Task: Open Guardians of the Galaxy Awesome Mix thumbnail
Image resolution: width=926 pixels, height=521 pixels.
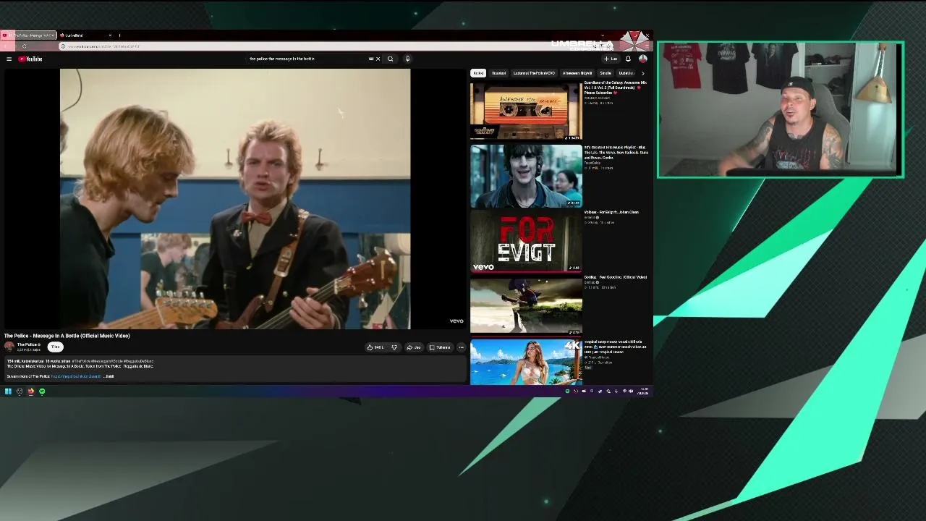Action: coord(526,111)
